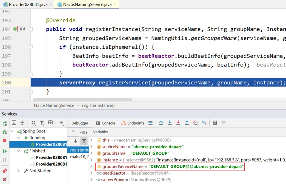Click line number 200 in gutter
The image size is (286, 184).
coord(6,82)
